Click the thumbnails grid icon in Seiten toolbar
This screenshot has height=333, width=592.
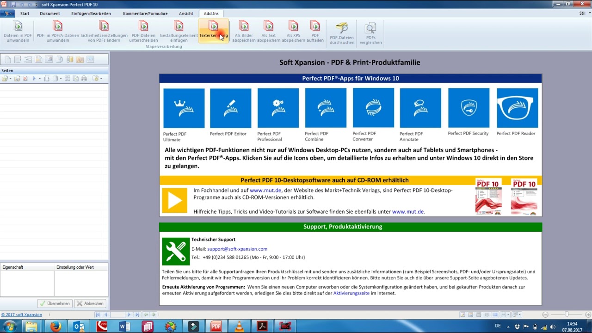click(x=68, y=79)
